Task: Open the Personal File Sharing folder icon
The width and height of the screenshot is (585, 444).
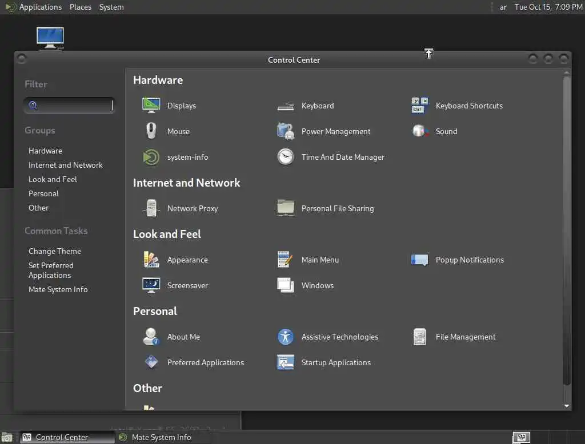Action: click(x=286, y=208)
